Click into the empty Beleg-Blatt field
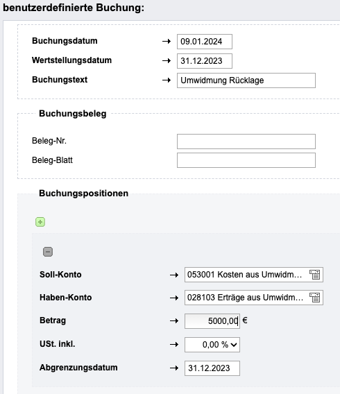 (x=246, y=160)
